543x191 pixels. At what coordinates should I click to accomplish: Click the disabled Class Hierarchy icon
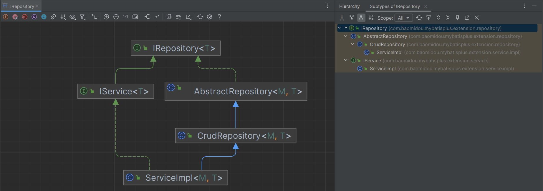click(342, 18)
